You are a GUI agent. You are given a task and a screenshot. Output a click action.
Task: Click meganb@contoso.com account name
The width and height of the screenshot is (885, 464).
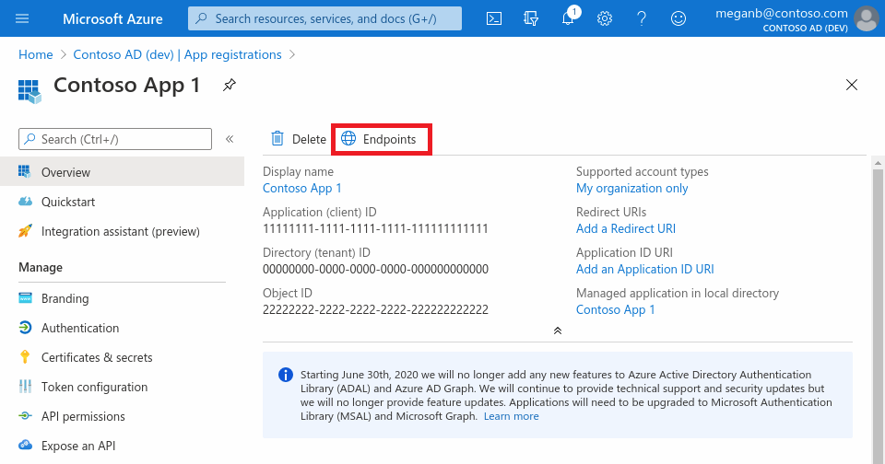781,13
